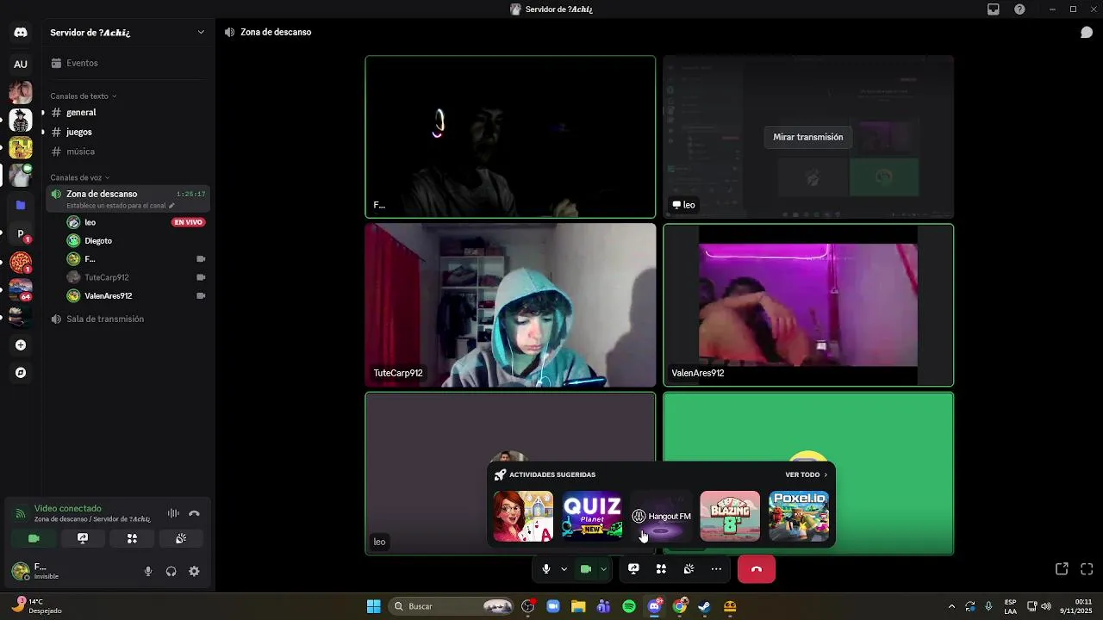The width and height of the screenshot is (1103, 620).
Task: Show chat with the top-right speech bubble
Action: (x=1087, y=33)
